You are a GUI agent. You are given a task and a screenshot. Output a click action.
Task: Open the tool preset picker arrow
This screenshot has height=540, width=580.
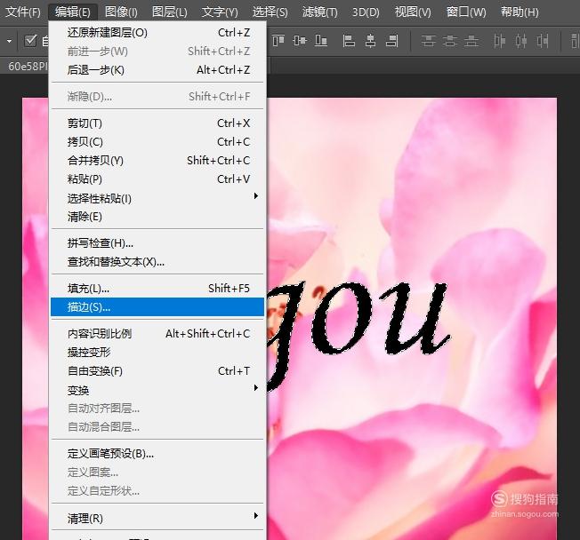click(9, 41)
